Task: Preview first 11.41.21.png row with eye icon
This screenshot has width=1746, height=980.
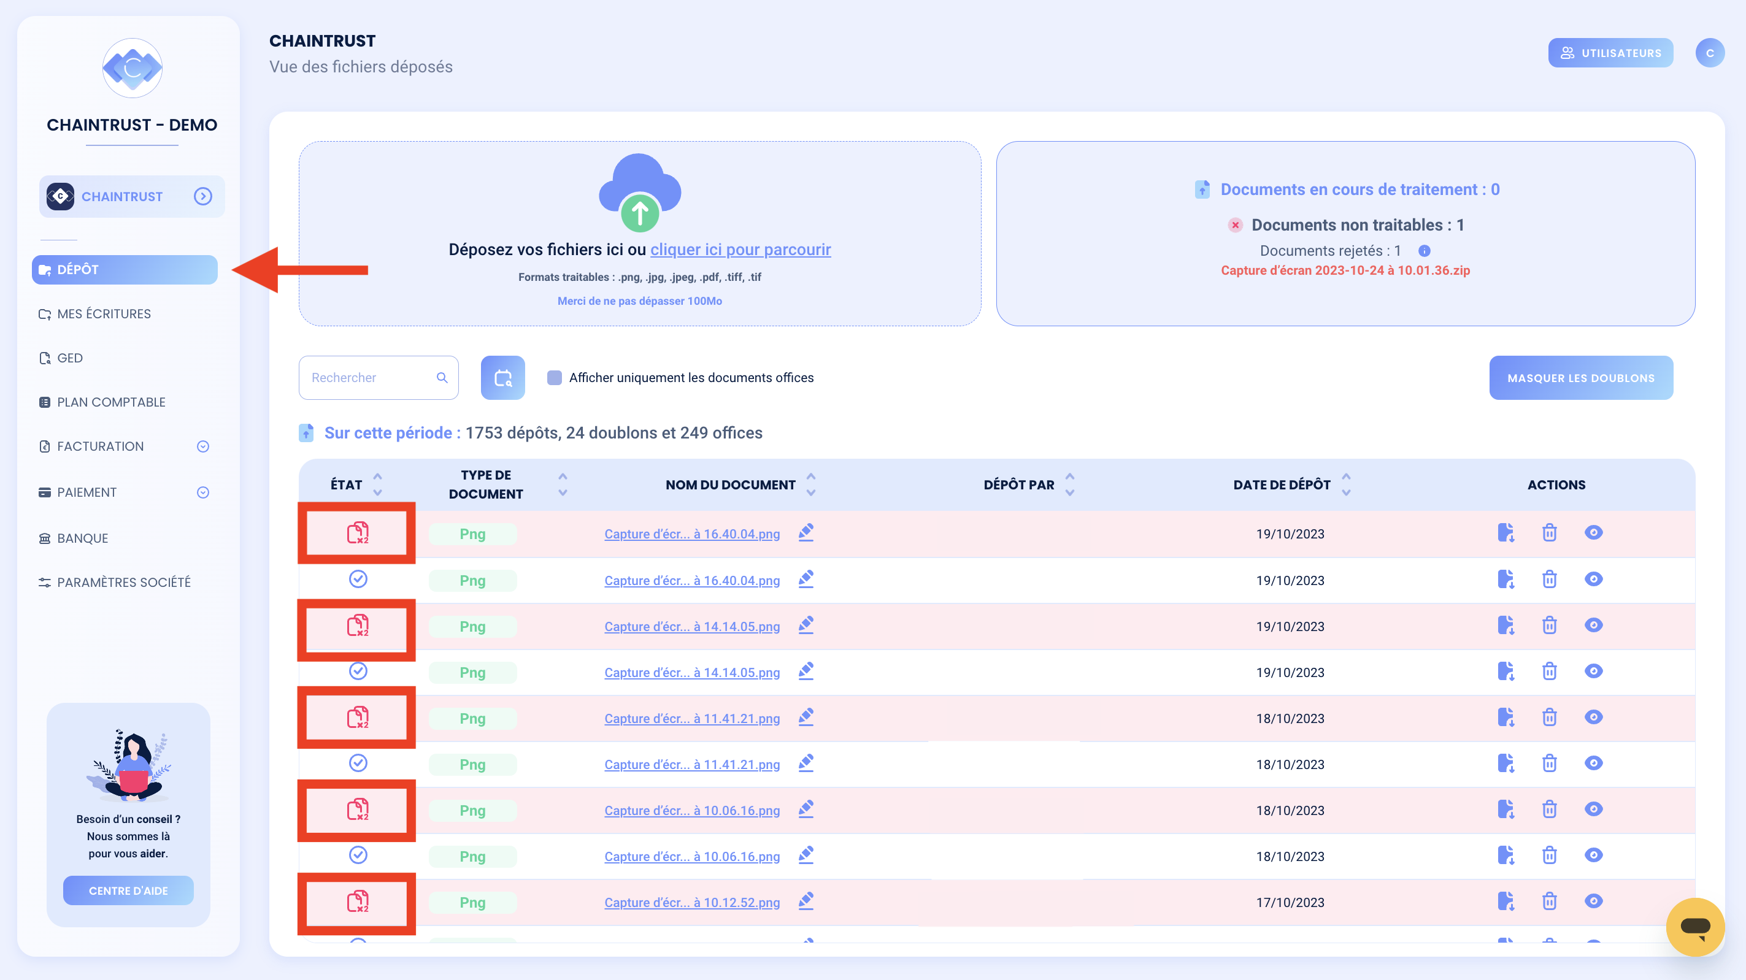Action: (1593, 718)
